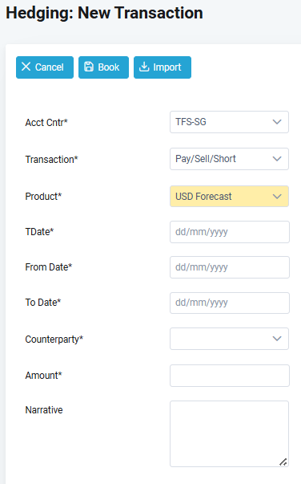Click into the Amount text field

point(230,376)
